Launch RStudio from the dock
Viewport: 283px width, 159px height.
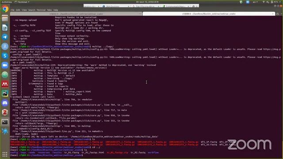5,46
